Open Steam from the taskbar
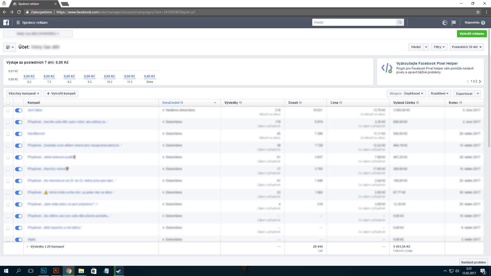 [119, 271]
